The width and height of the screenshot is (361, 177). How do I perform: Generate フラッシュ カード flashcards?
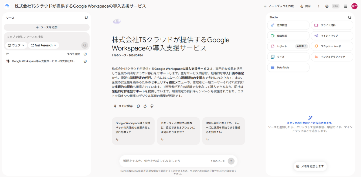tap(332, 46)
